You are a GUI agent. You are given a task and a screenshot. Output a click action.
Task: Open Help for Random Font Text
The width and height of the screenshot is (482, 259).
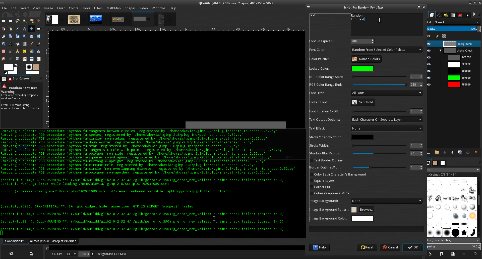[320, 247]
